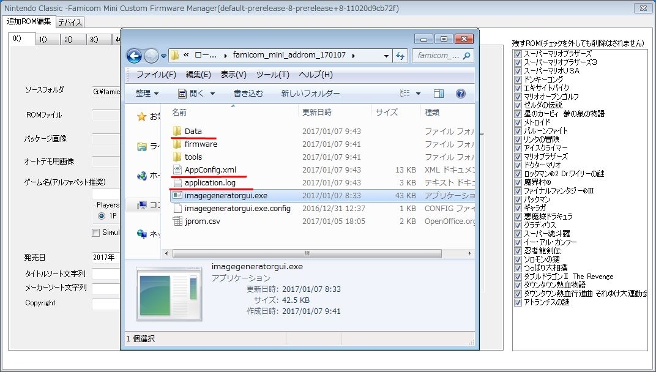Refresh the Explorer address bar
This screenshot has width=656, height=372.
[400, 55]
